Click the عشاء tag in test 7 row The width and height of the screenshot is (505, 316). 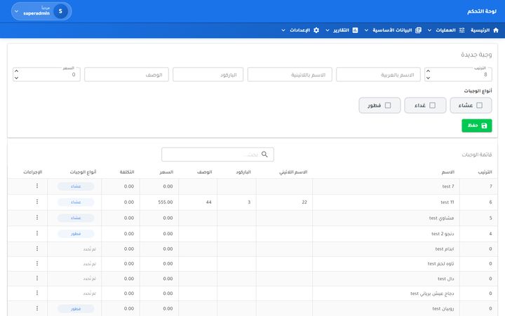tap(76, 186)
